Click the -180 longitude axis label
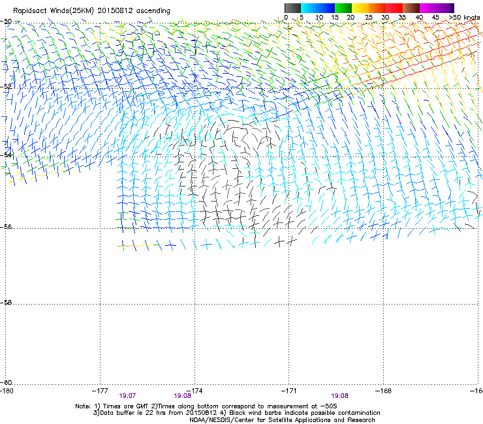 click(x=7, y=391)
